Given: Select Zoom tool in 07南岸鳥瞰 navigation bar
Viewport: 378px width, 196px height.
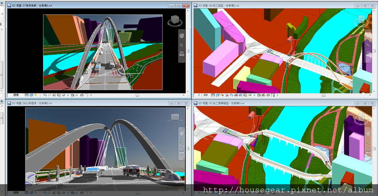Looking at the screenshot, I should [x=181, y=45].
